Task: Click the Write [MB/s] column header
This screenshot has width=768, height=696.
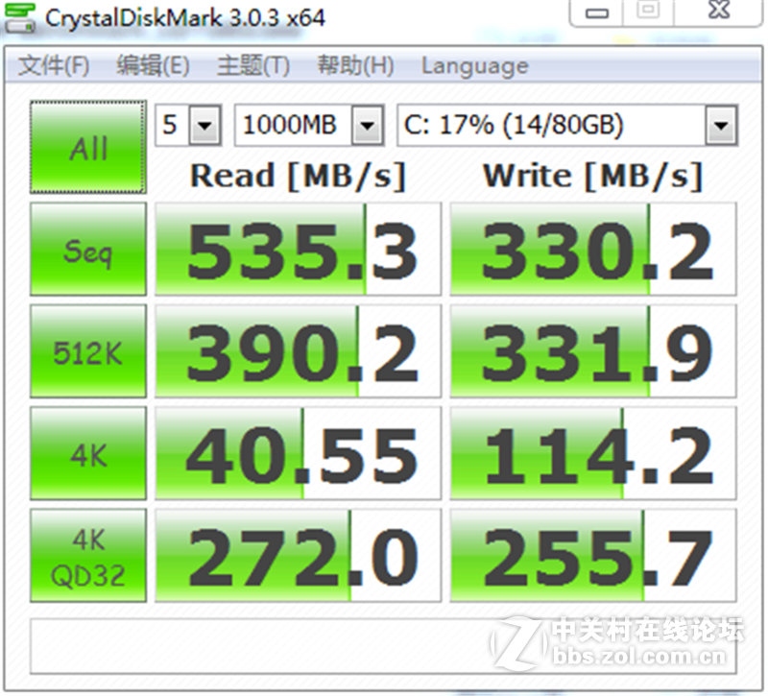Action: pyautogui.click(x=592, y=176)
